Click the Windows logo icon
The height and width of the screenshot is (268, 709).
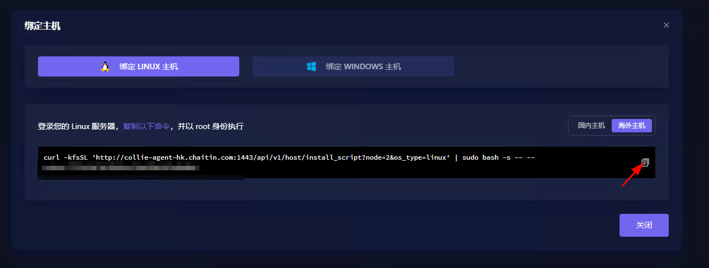click(x=311, y=66)
